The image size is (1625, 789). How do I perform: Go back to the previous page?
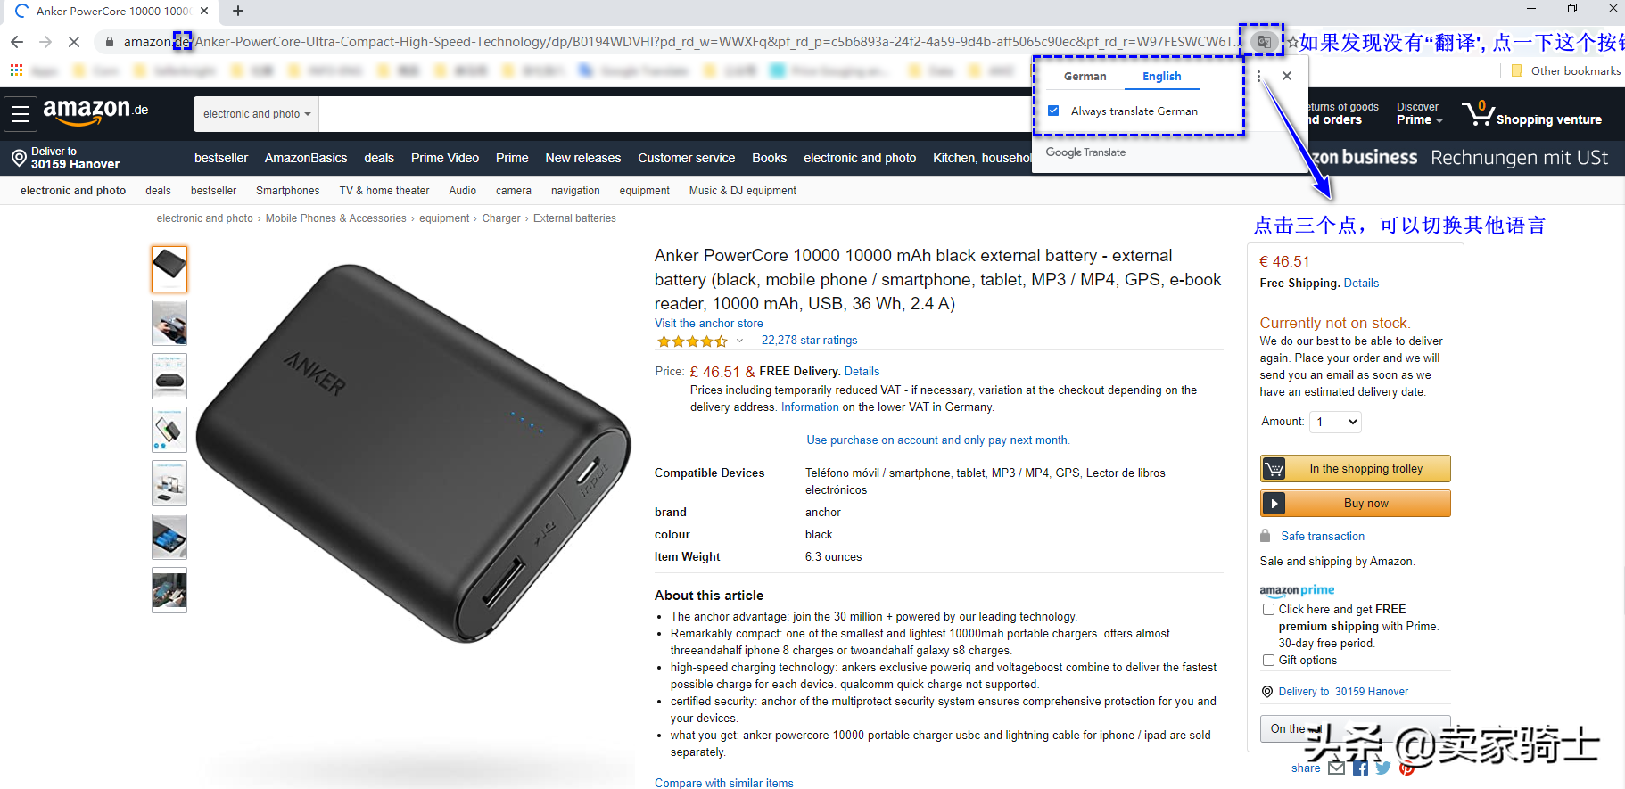[17, 42]
